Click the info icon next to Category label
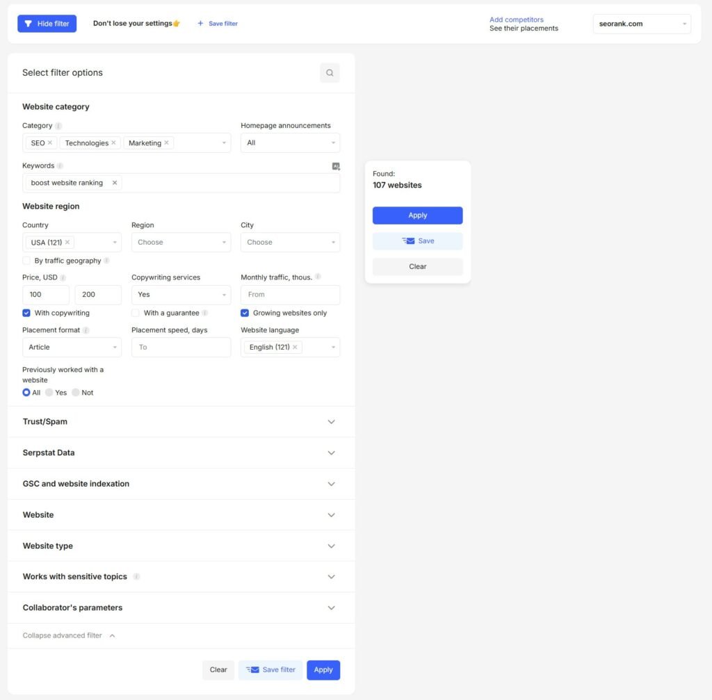The image size is (712, 700). 58,126
